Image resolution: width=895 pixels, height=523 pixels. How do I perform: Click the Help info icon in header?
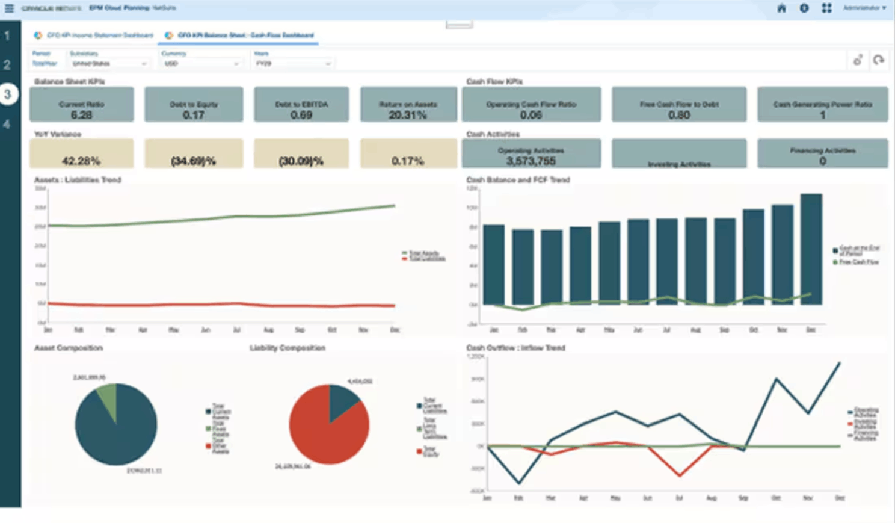[804, 8]
